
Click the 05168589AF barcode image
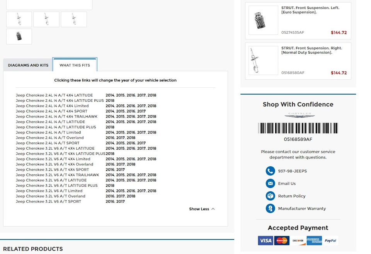coord(298,128)
